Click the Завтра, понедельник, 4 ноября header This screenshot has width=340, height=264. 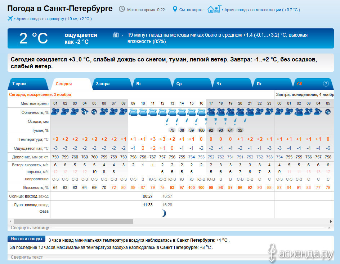tap(305, 94)
